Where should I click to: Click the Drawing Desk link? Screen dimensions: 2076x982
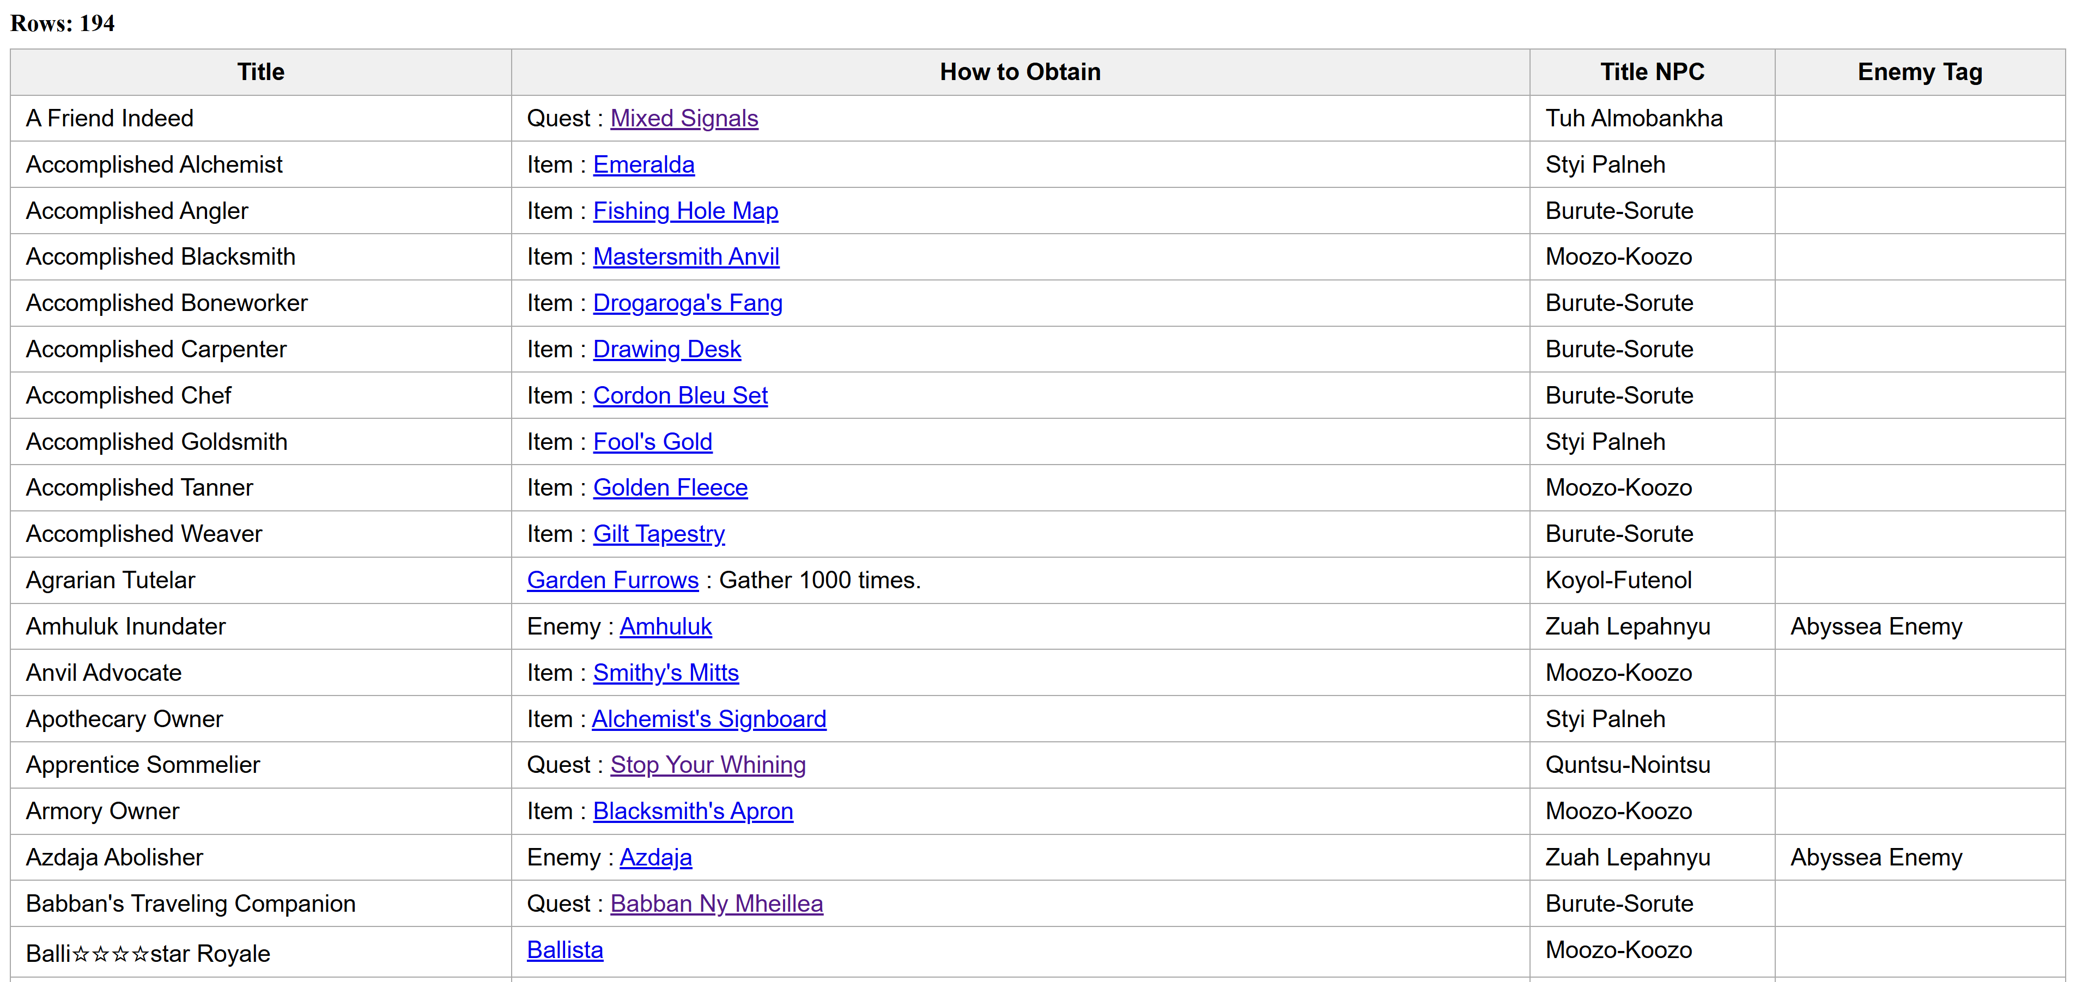point(666,350)
